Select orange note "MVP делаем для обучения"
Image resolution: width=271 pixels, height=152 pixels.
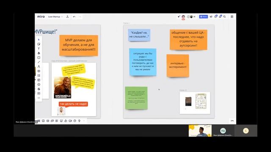[x=79, y=46]
